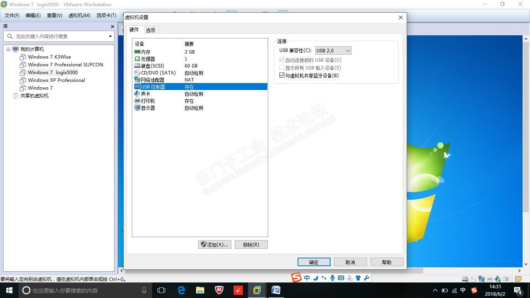Open the action center notifications
Screen dimensions: 530x298
pyautogui.click(x=518, y=290)
